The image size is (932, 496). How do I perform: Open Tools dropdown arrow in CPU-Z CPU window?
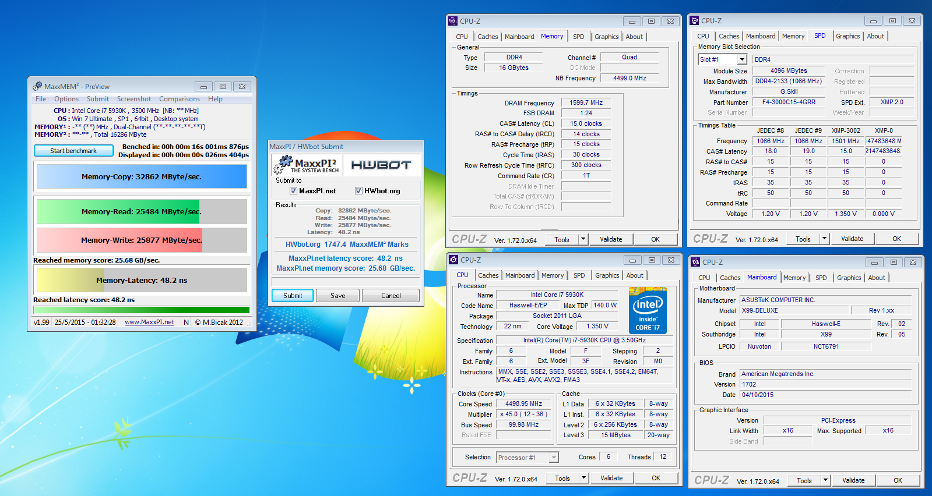(x=583, y=478)
